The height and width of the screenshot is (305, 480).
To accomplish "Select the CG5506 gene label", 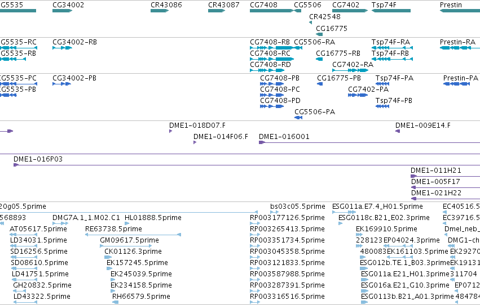I will tap(307, 5).
